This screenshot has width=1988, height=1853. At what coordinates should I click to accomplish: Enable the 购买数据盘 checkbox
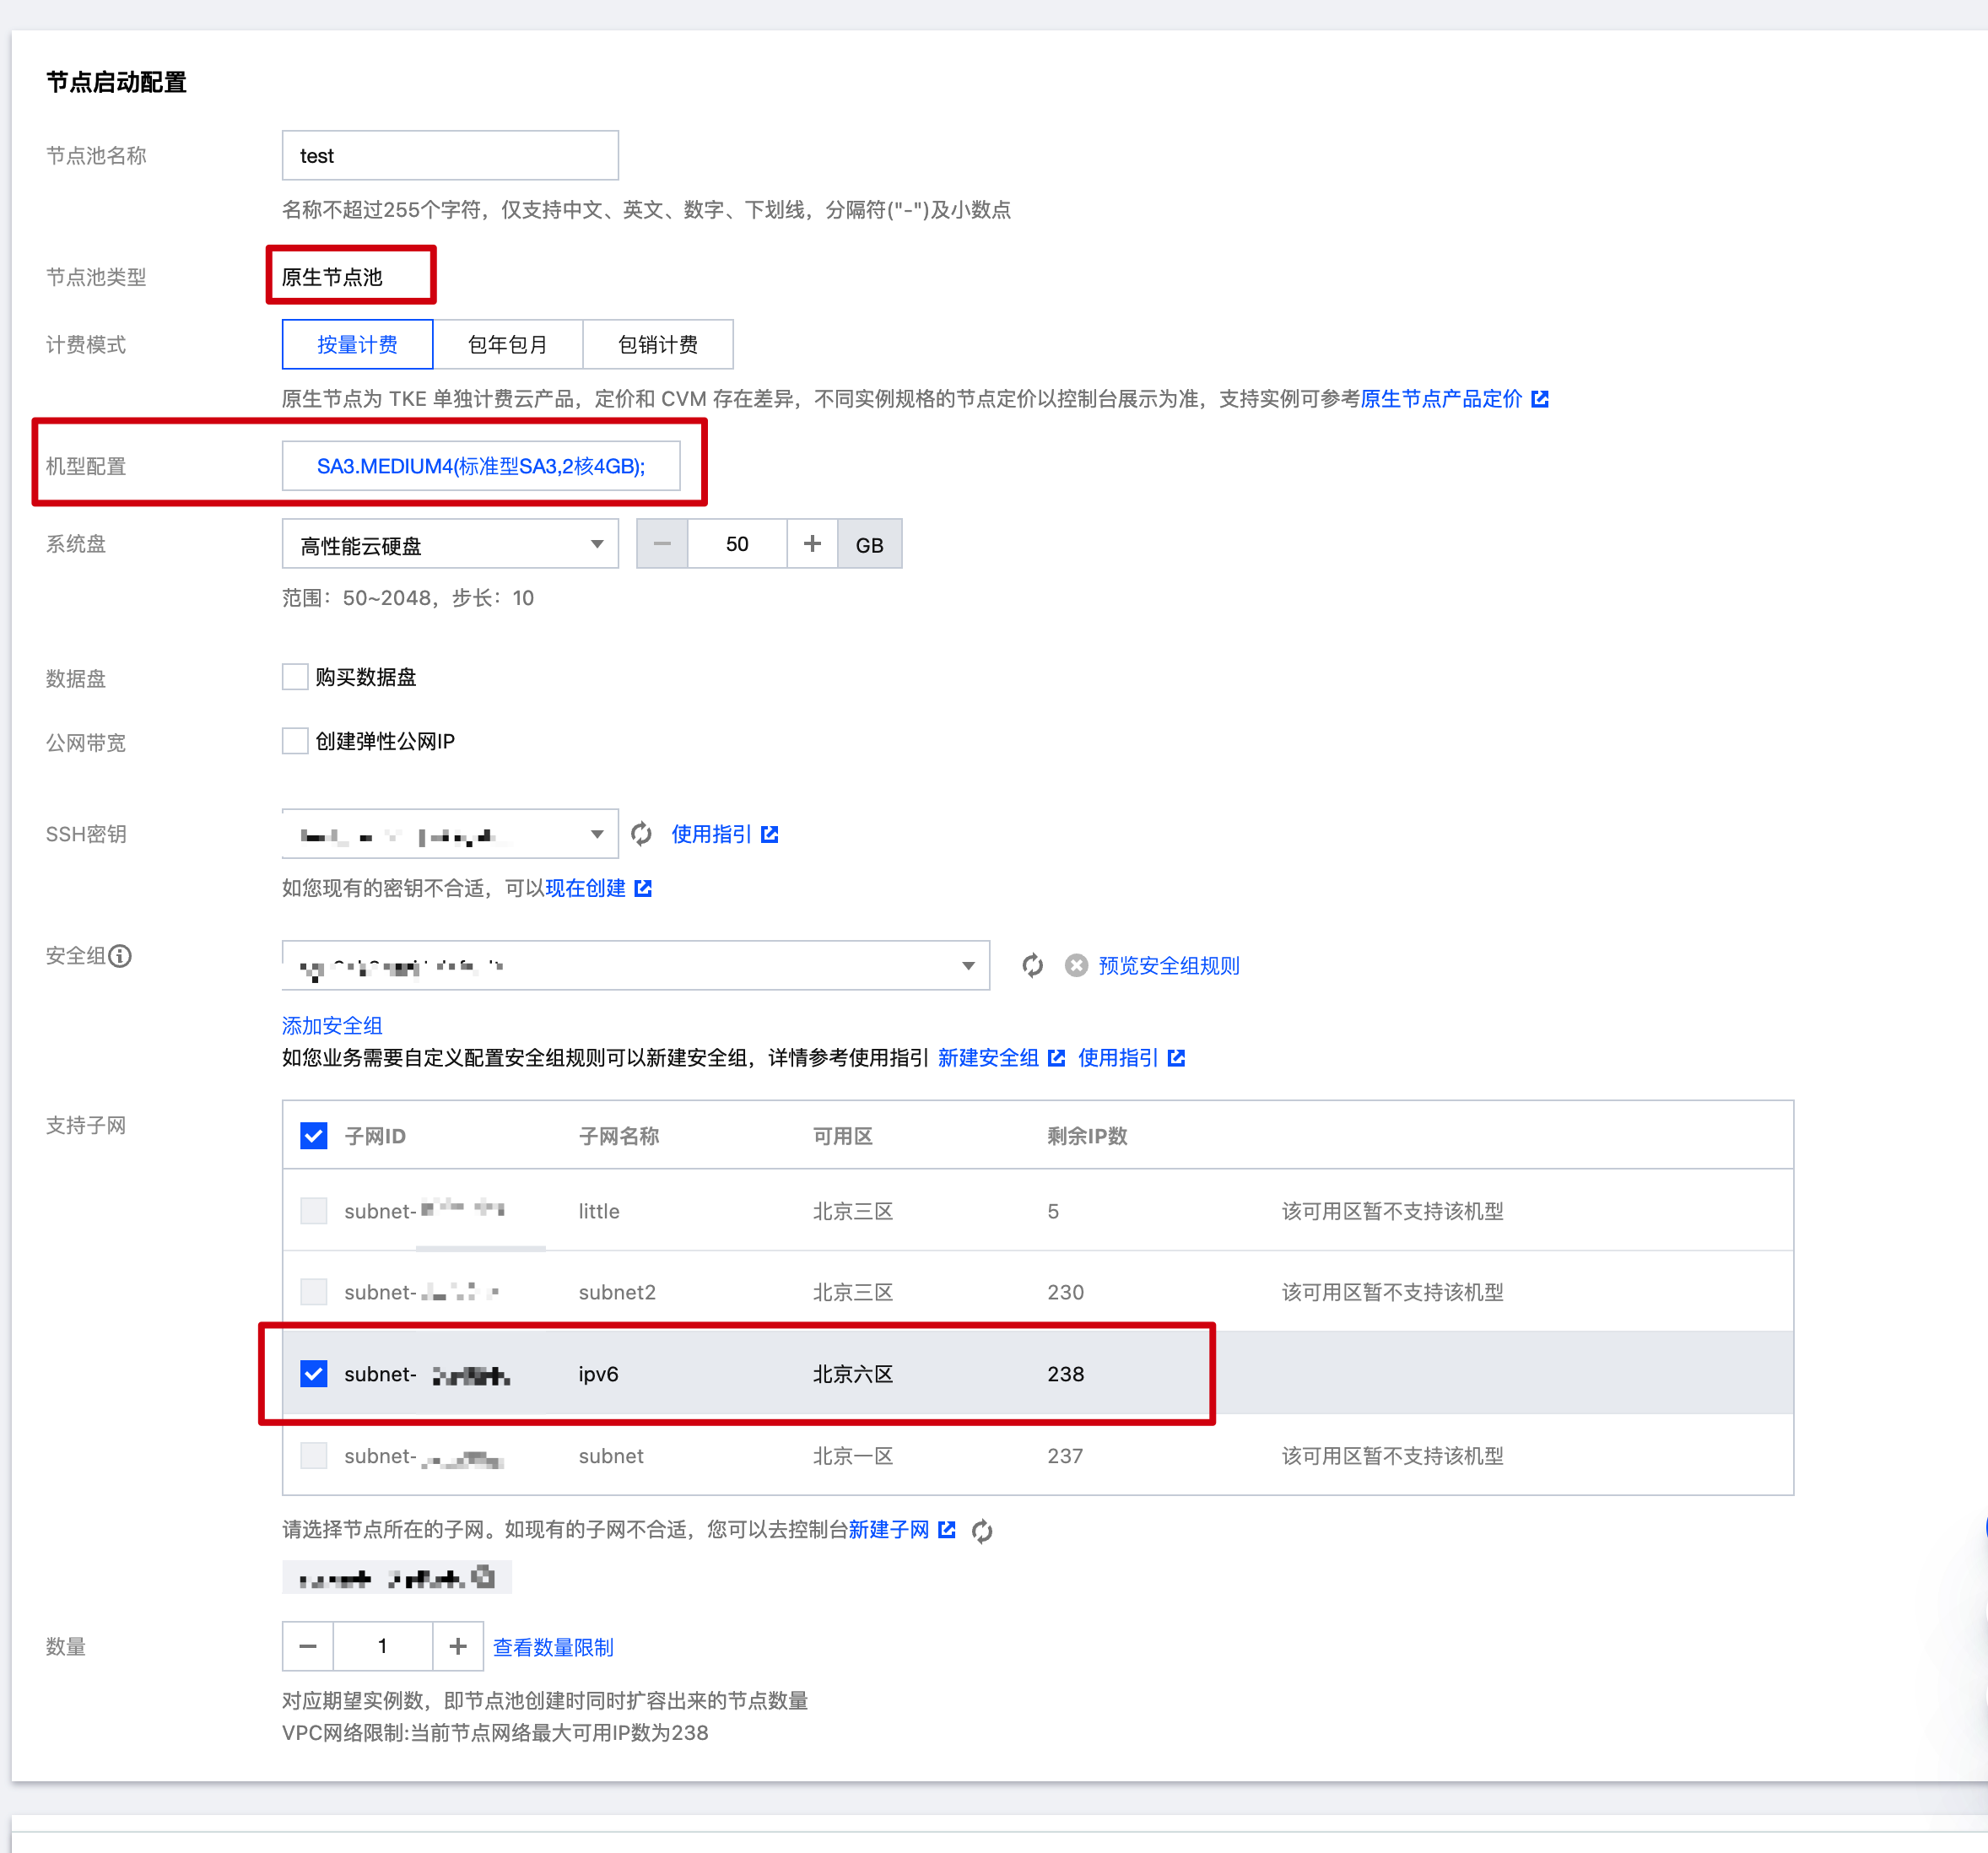tap(295, 677)
